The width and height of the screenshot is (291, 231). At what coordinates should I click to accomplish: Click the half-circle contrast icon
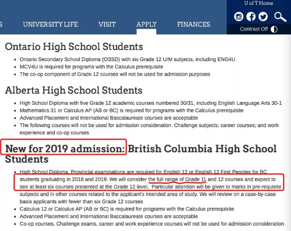pos(275,29)
